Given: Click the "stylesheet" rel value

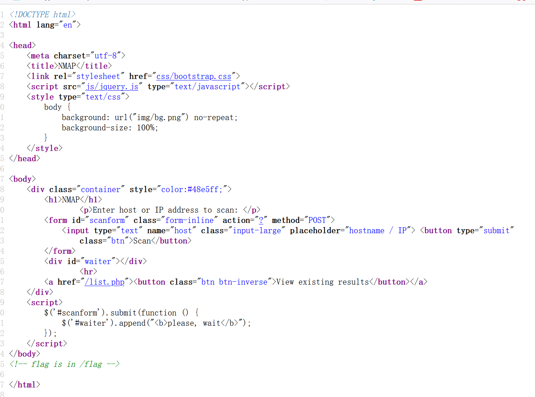Looking at the screenshot, I should pos(98,76).
